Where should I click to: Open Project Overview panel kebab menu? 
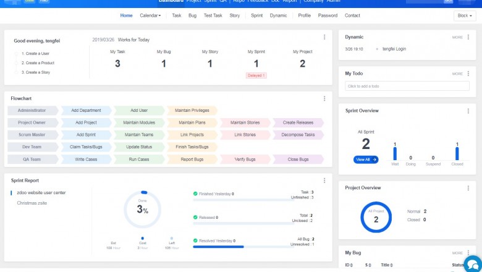[x=468, y=188]
